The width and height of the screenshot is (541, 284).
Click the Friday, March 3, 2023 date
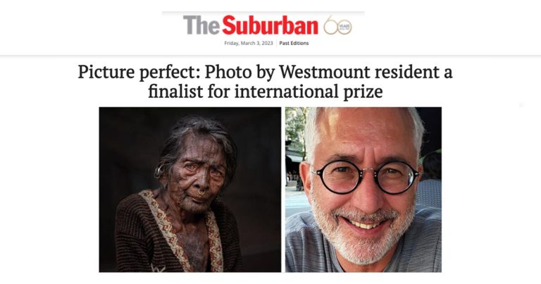[x=249, y=43]
